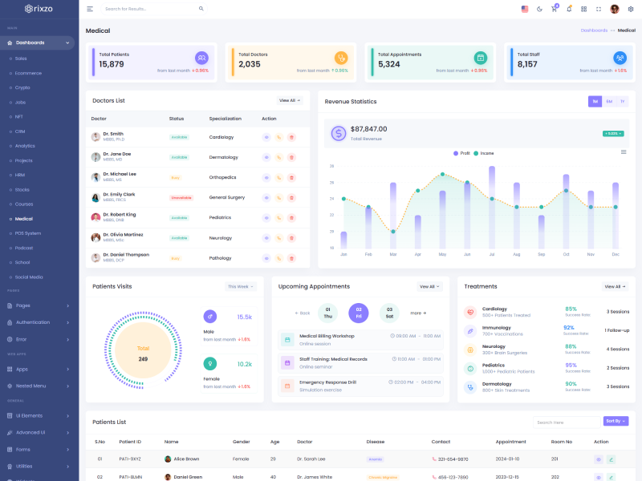The width and height of the screenshot is (642, 481).
Task: Open the revenue chart hamburger menu
Action: (624, 152)
